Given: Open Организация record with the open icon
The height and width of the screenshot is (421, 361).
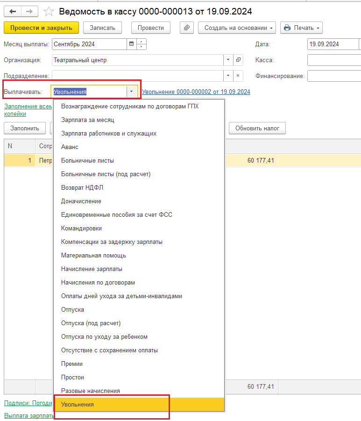Looking at the screenshot, I should (238, 60).
